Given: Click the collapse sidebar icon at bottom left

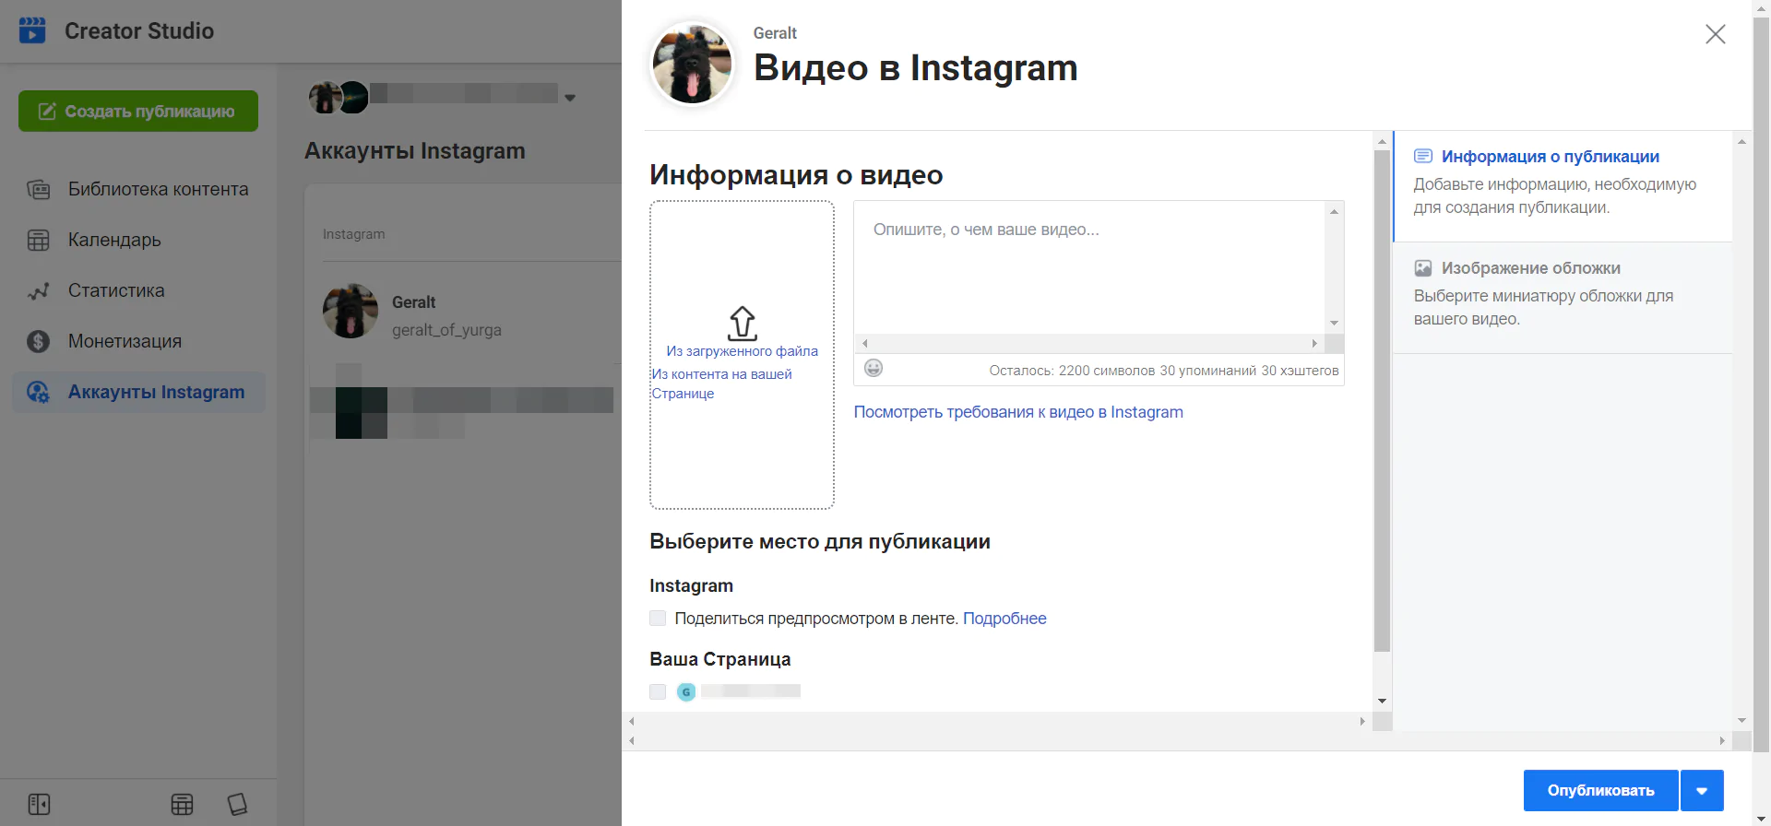Looking at the screenshot, I should pos(40,805).
